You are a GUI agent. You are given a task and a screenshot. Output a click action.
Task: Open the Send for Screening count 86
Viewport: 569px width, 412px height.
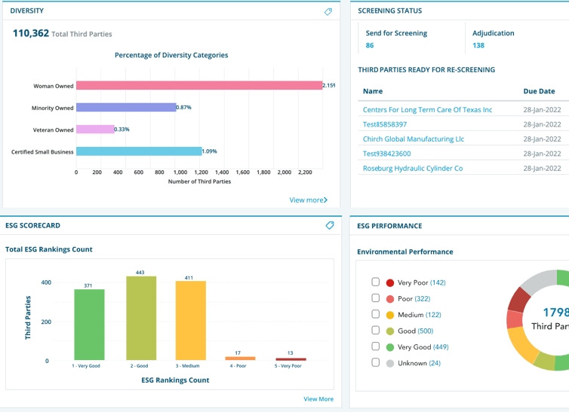point(370,46)
